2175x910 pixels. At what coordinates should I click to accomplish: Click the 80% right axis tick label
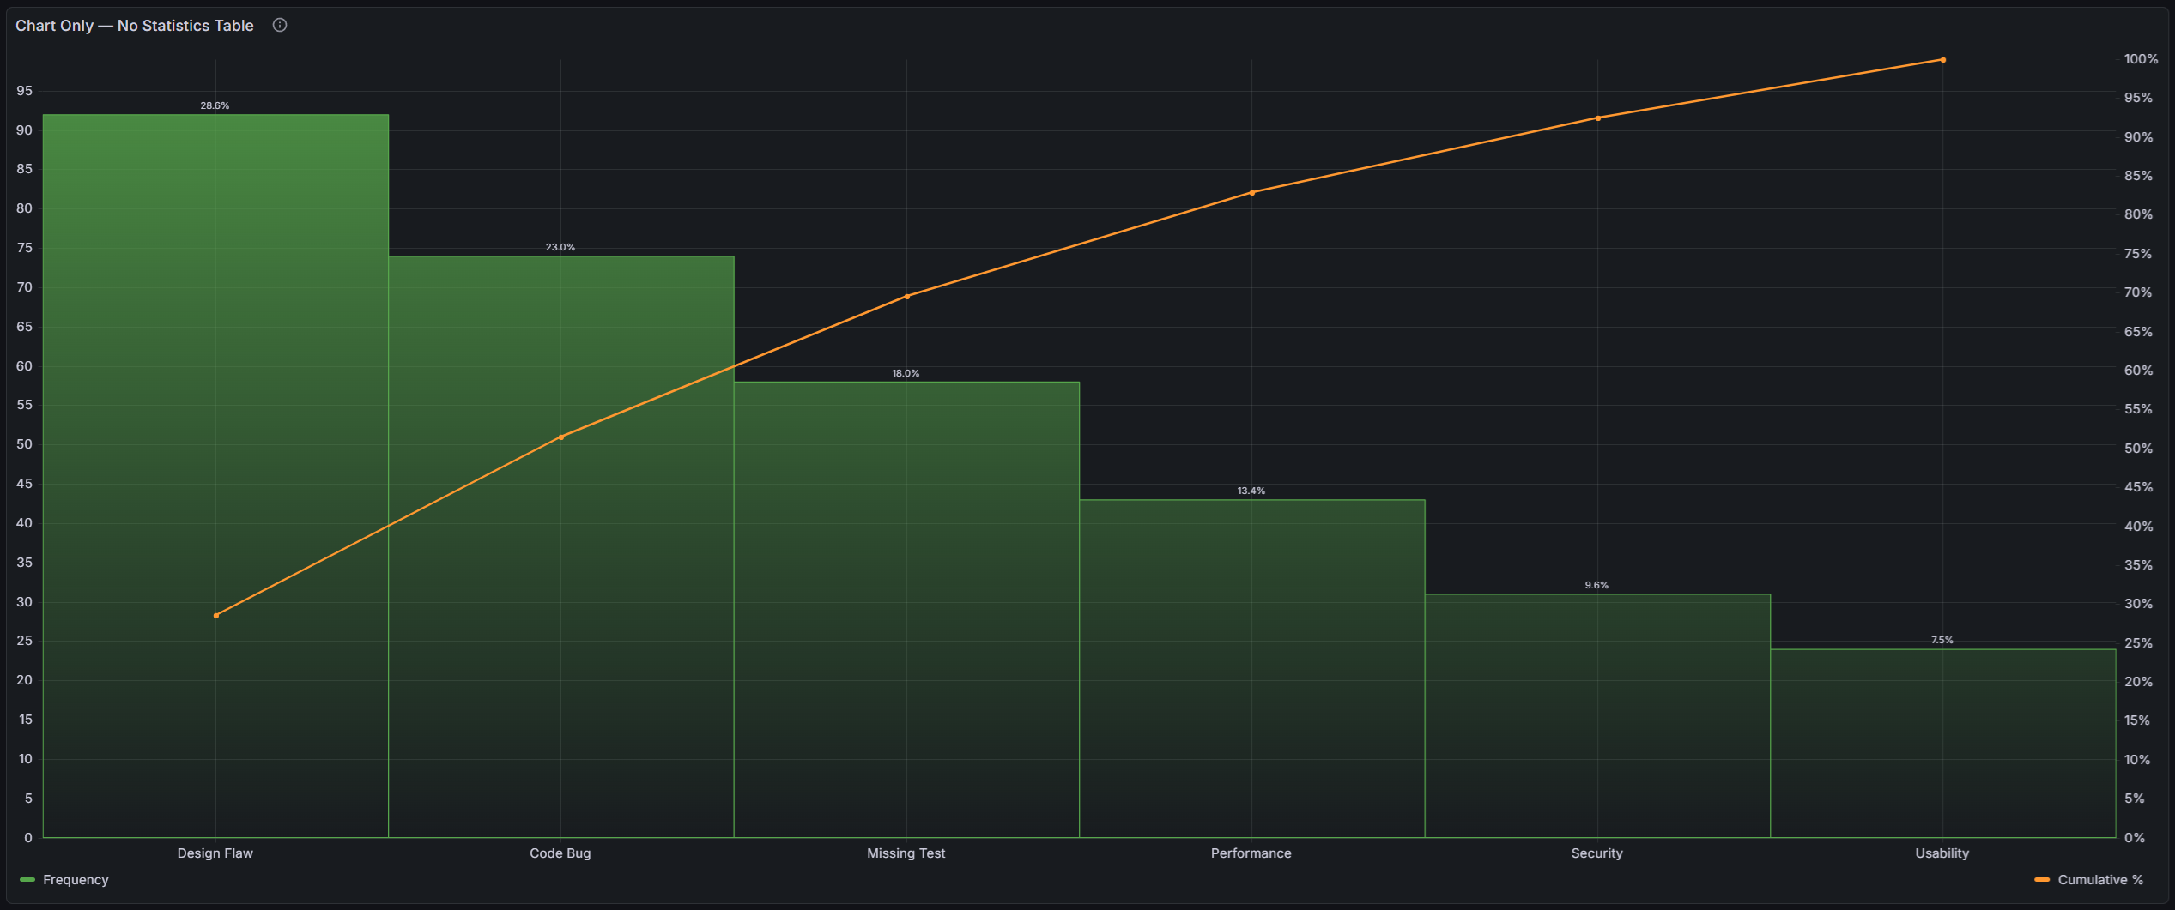[x=2138, y=214]
